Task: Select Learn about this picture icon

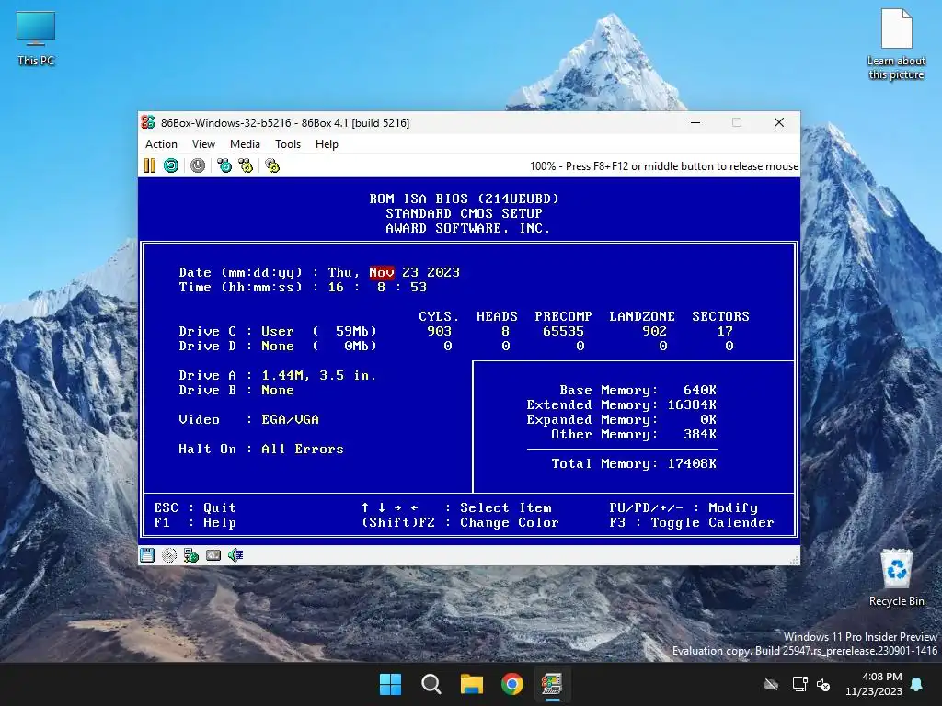Action: click(x=896, y=44)
